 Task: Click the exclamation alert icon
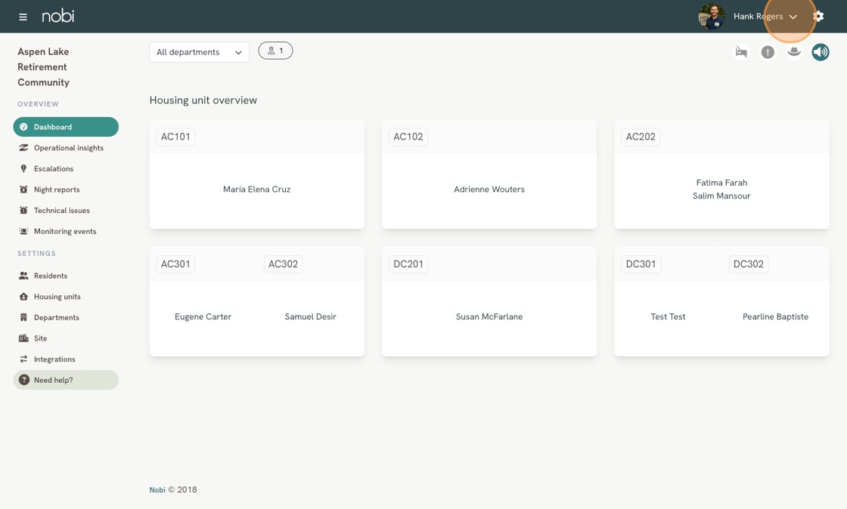[768, 52]
